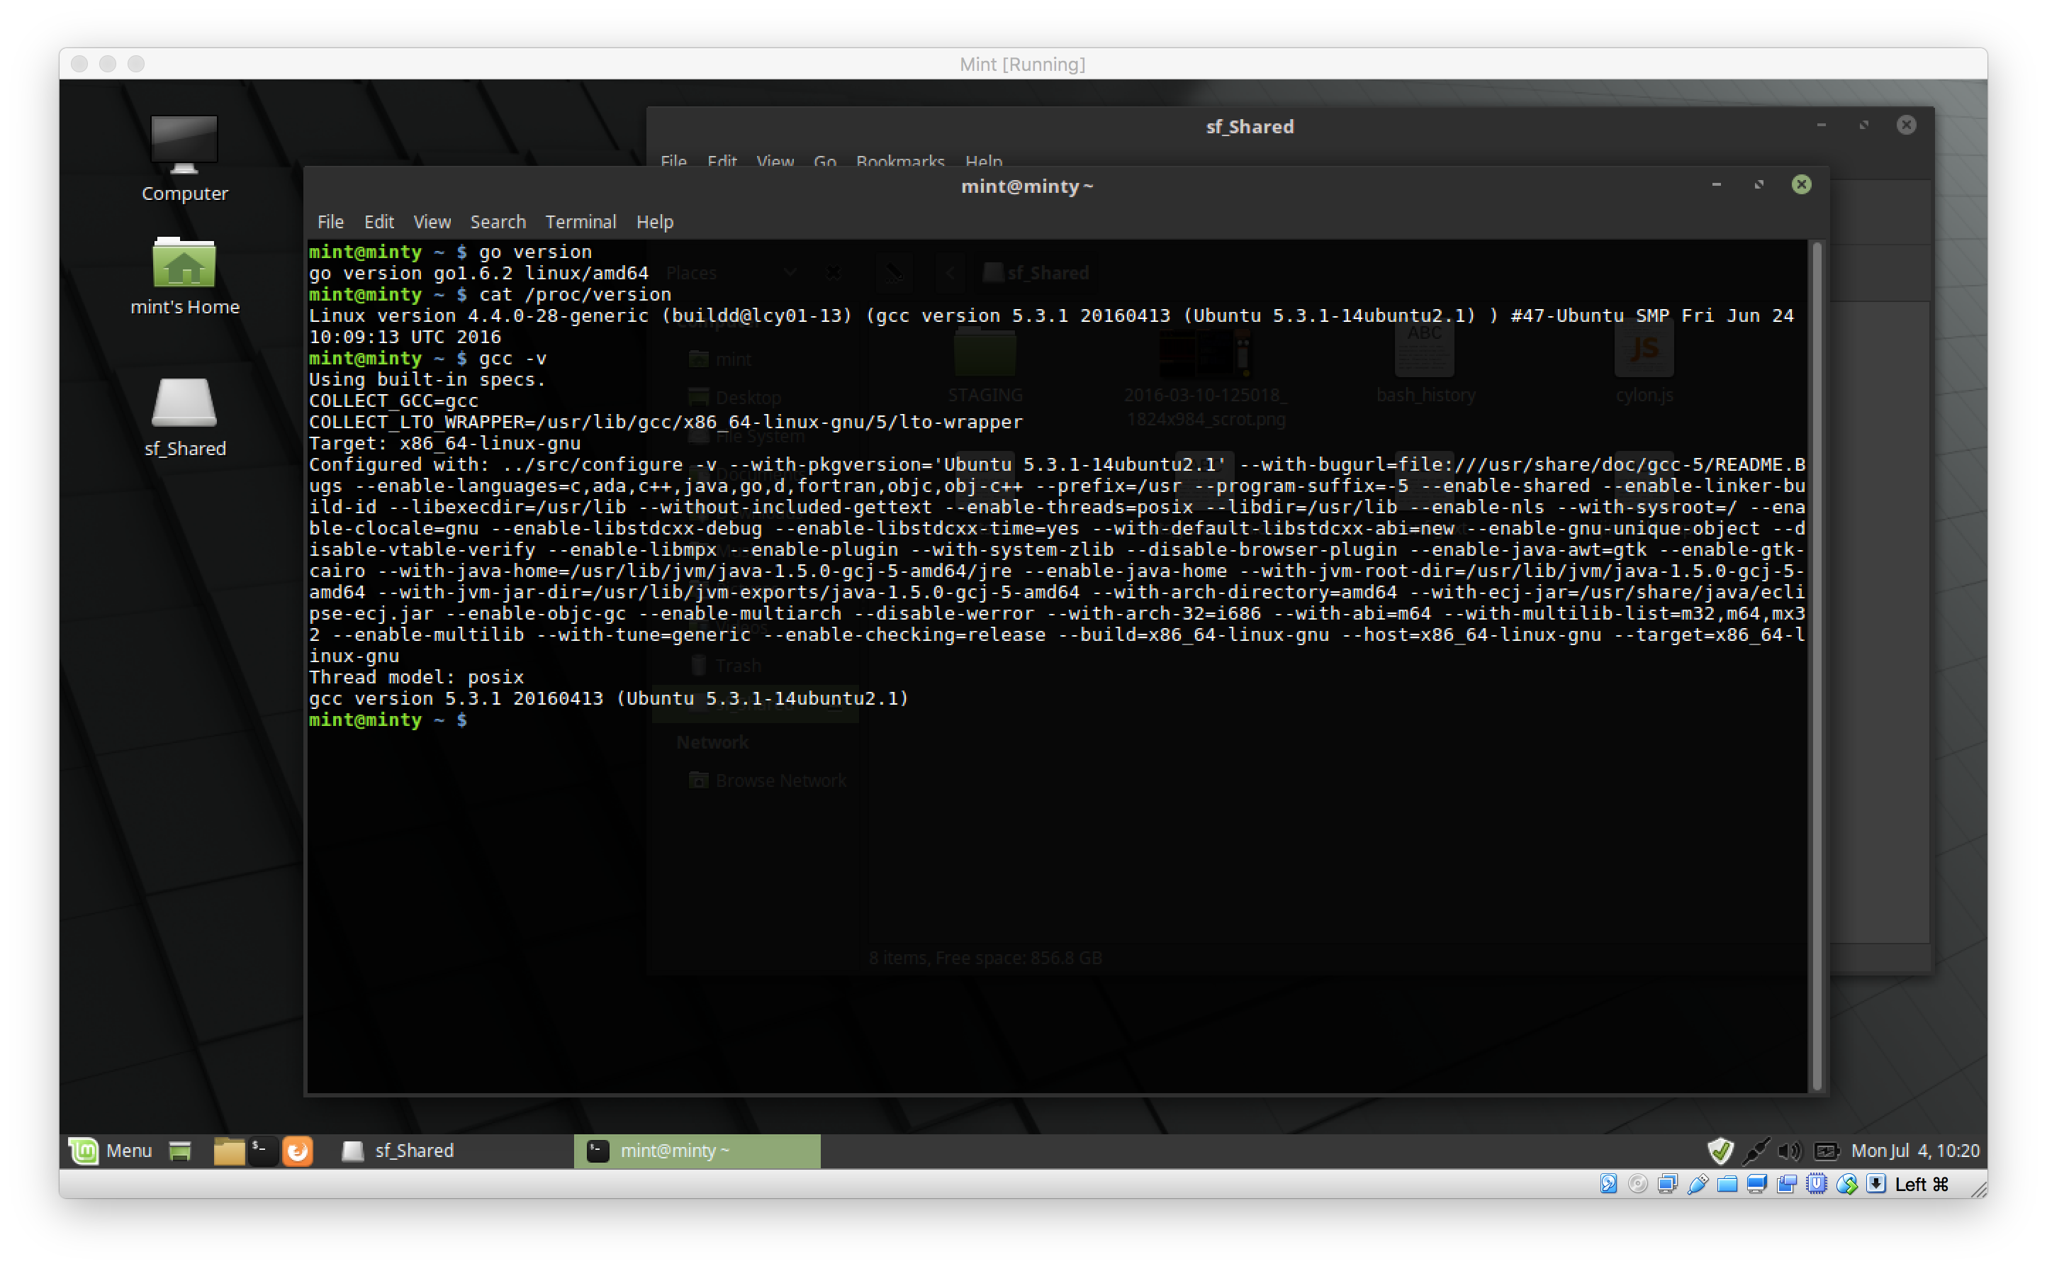Click the VirtualBox network adapters indicator
The width and height of the screenshot is (2047, 1269).
[x=1668, y=1184]
